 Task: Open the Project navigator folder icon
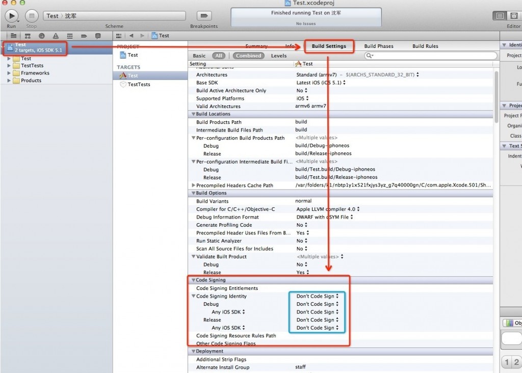click(14, 36)
